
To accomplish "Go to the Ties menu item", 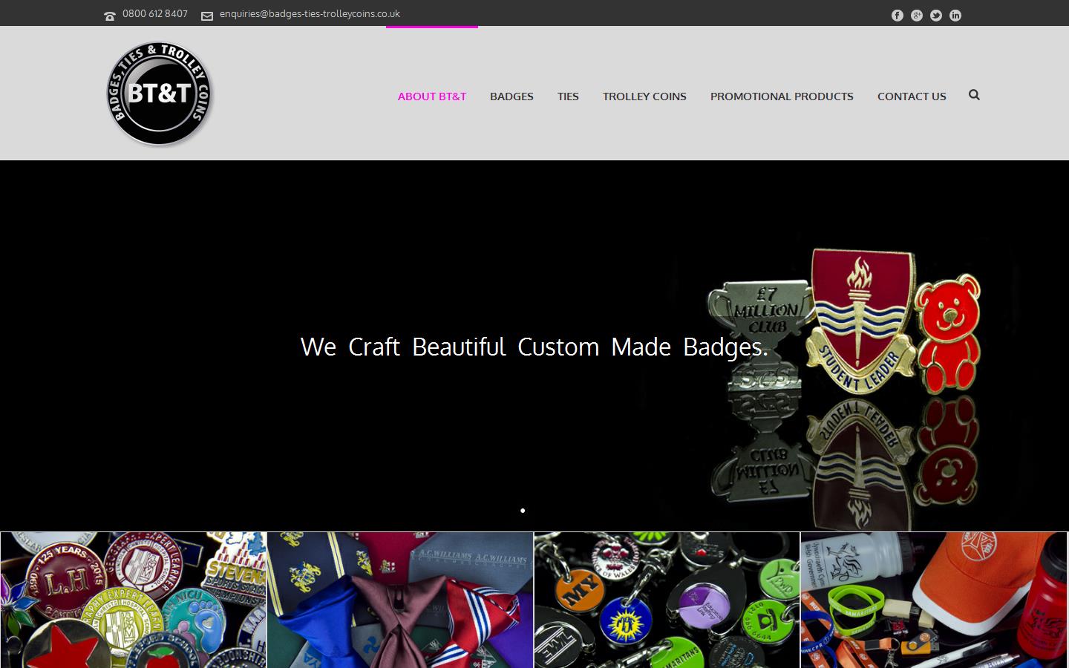I will 568,96.
